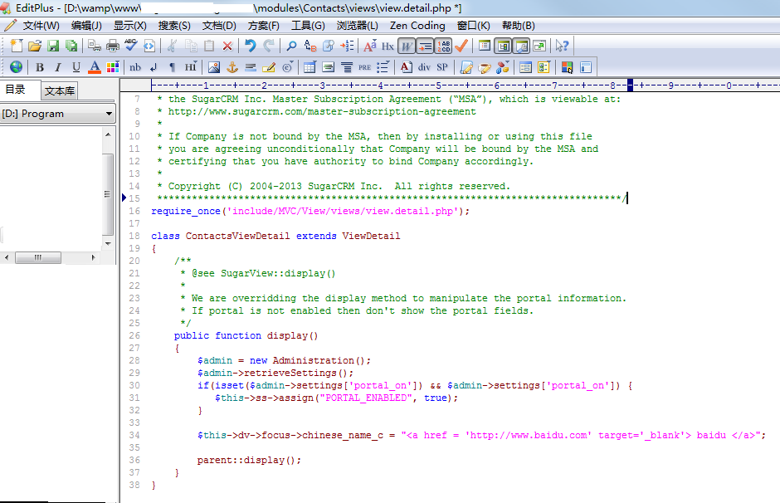780x503 pixels.
Task: Create a new document with the New icon
Action: pyautogui.click(x=17, y=46)
